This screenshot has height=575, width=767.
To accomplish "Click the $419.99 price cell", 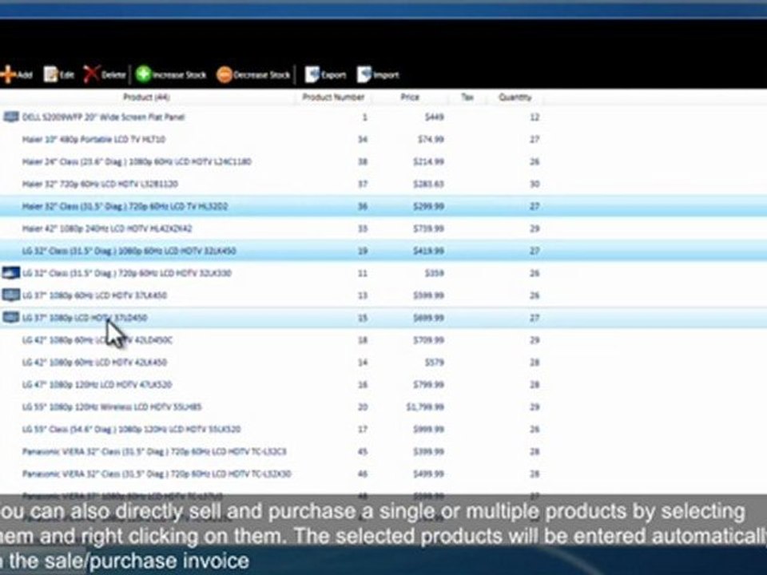I will (x=428, y=251).
